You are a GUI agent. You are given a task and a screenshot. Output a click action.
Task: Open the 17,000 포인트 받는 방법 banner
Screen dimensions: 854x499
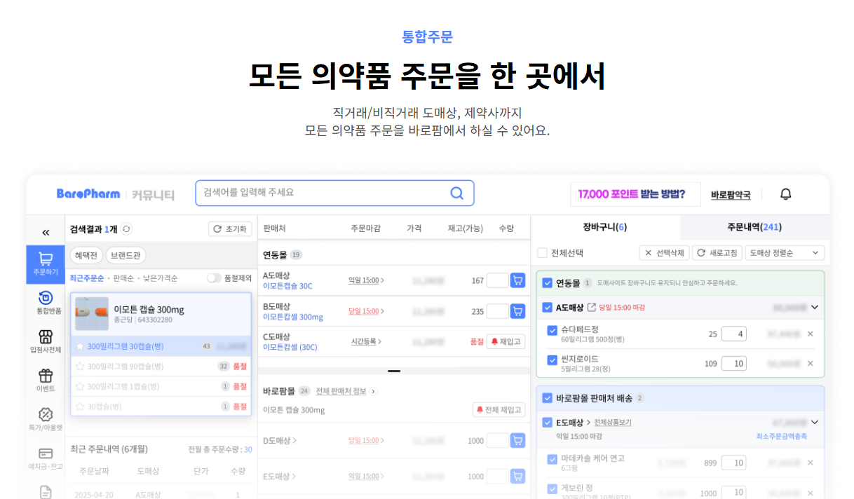tap(635, 194)
